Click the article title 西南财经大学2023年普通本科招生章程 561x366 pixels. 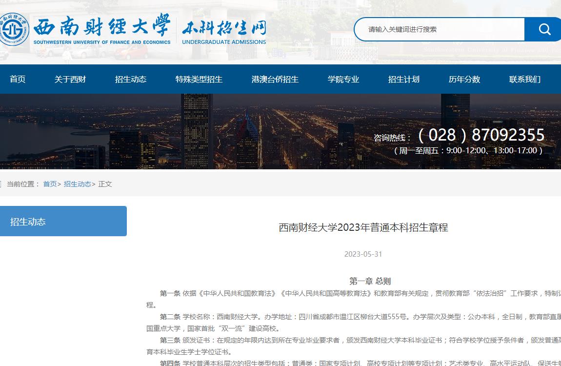[363, 227]
